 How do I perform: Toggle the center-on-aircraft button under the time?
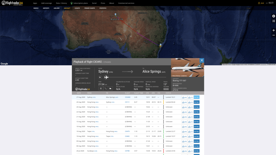tap(101, 88)
